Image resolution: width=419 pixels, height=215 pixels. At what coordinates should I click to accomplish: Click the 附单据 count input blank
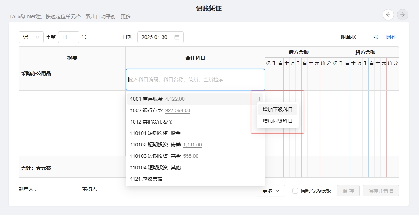[365, 37]
